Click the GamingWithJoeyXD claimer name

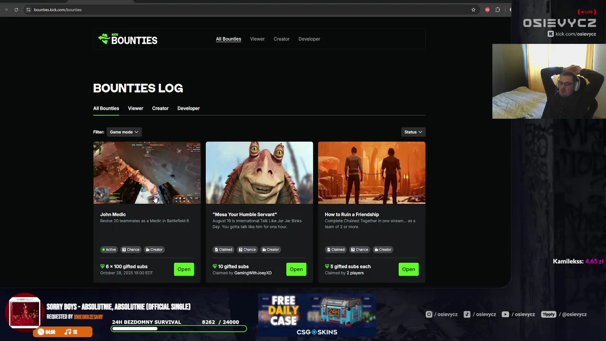coord(253,273)
